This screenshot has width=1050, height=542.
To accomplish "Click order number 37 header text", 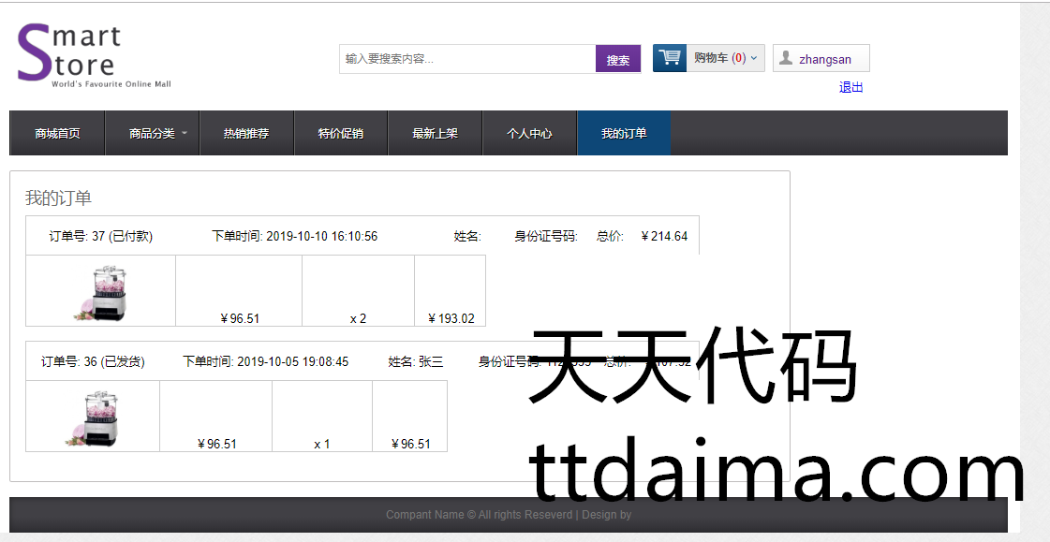I will point(100,236).
